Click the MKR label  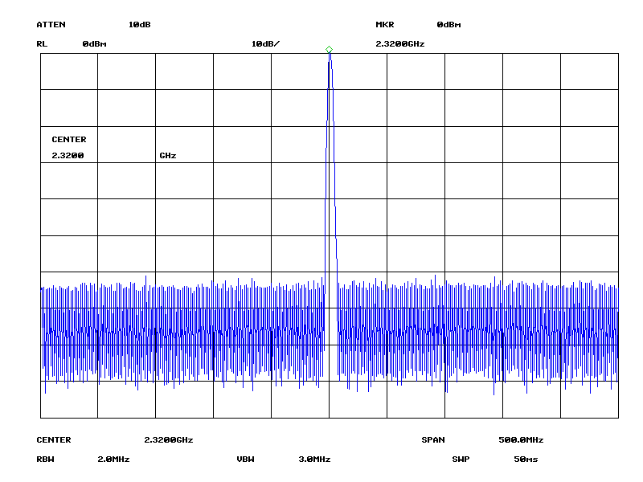coord(385,25)
